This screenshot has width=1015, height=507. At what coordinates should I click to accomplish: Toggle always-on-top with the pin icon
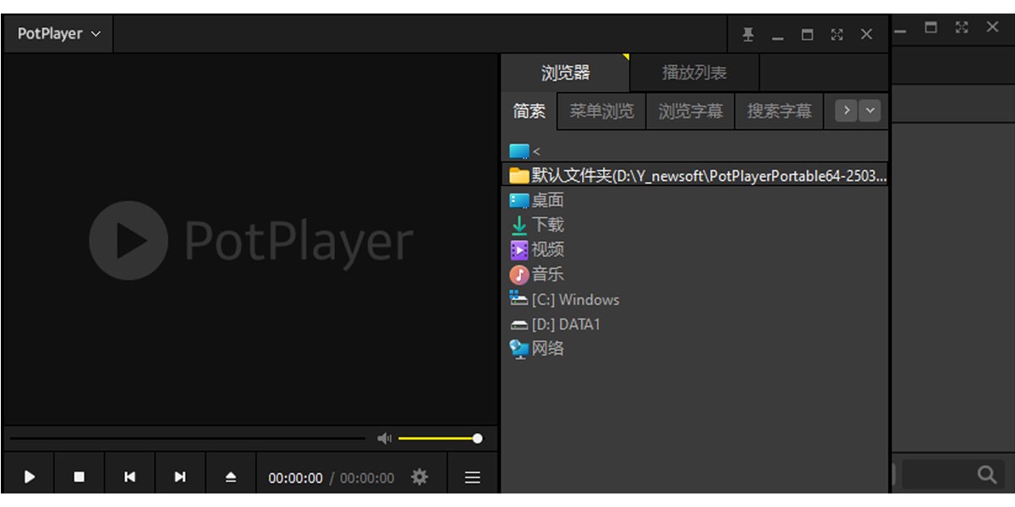[748, 34]
